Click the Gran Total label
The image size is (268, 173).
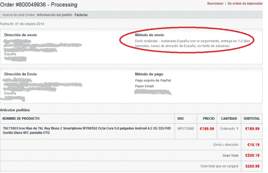230,156
